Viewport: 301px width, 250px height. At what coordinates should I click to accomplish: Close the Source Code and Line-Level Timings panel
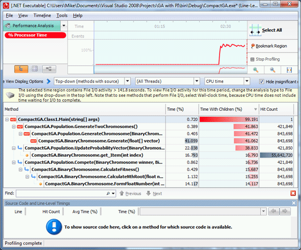tap(294, 203)
